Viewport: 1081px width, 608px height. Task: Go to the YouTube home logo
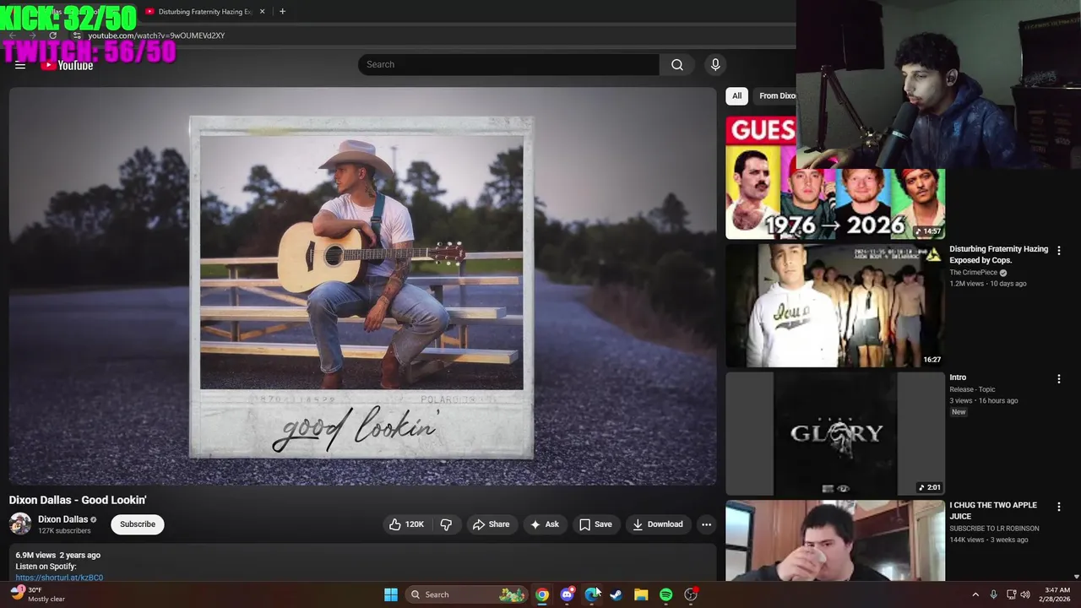67,65
